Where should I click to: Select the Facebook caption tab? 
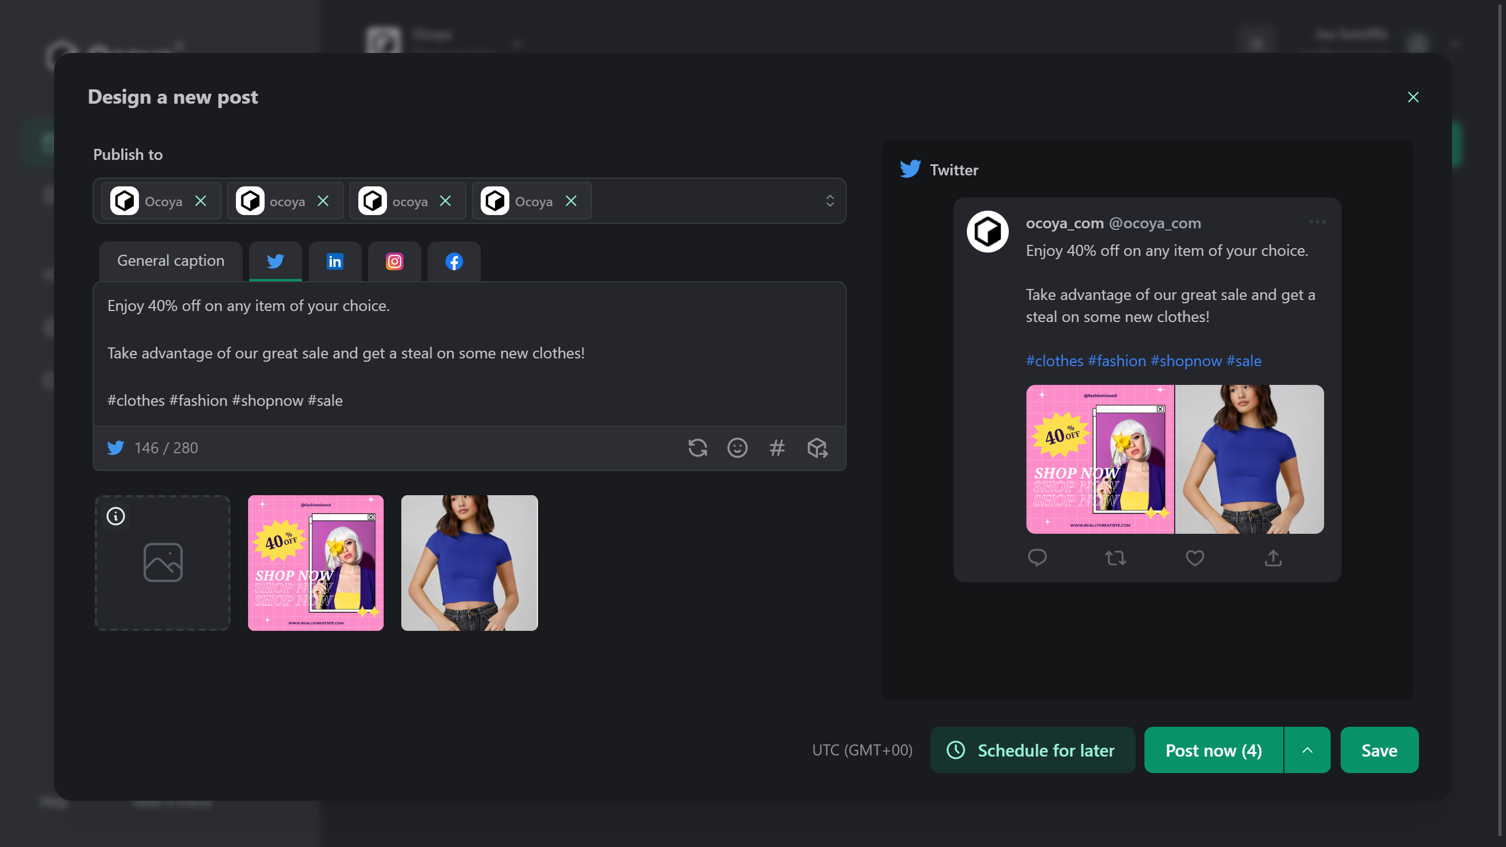coord(454,261)
